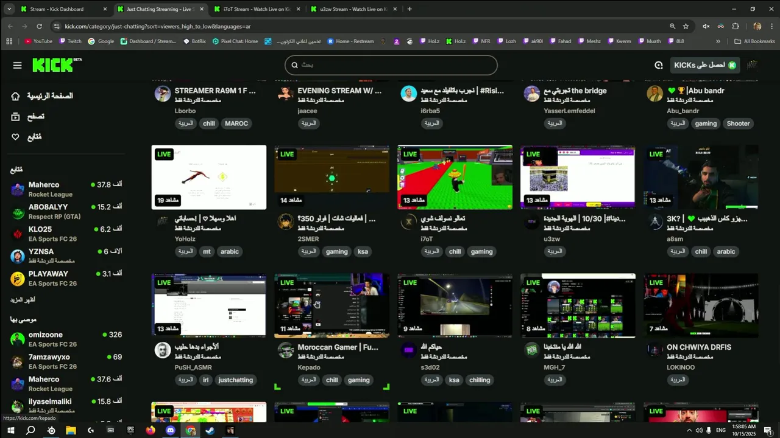Click the ksa tag under 2SMER stream
The width and height of the screenshot is (780, 438).
point(363,251)
